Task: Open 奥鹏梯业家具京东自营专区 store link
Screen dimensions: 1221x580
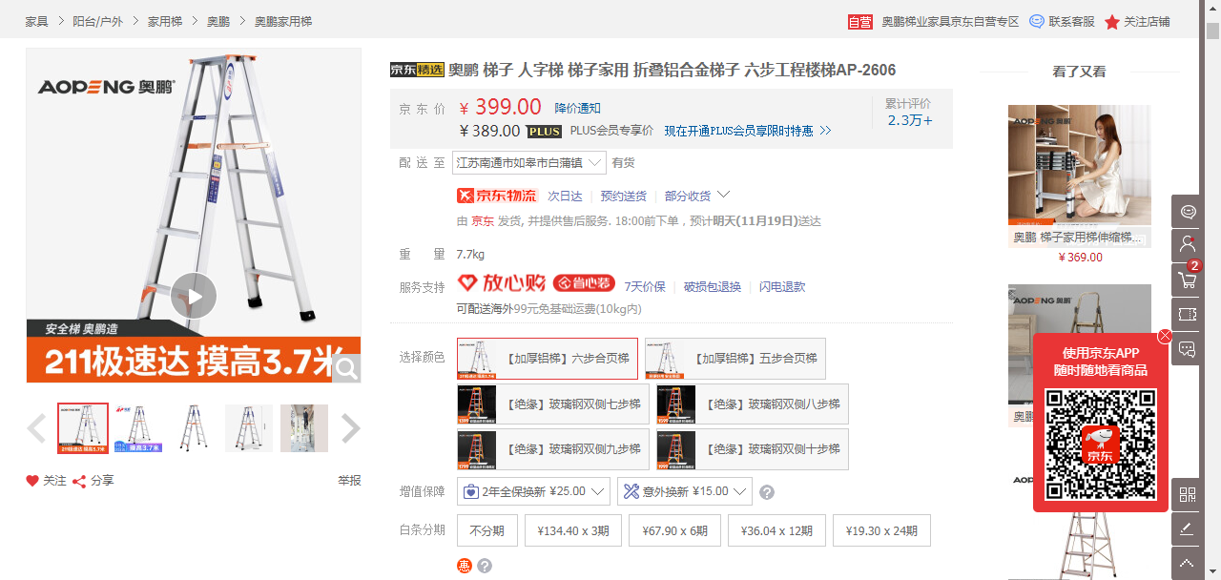Action: (950, 21)
